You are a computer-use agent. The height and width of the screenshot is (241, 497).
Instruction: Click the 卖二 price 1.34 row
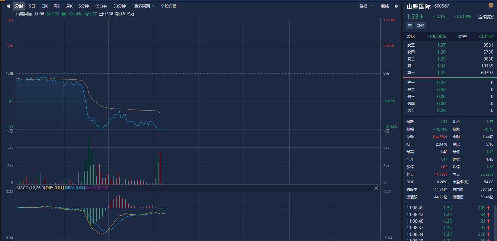[450, 66]
